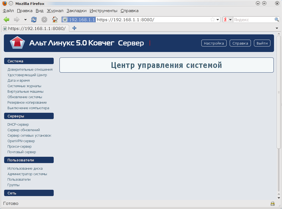Maximize the Firefox window

(264, 3)
